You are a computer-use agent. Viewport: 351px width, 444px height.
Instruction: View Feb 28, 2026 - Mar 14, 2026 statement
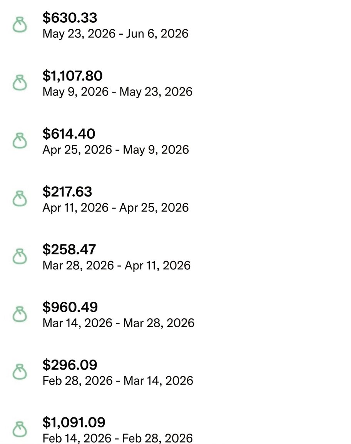pos(118,381)
